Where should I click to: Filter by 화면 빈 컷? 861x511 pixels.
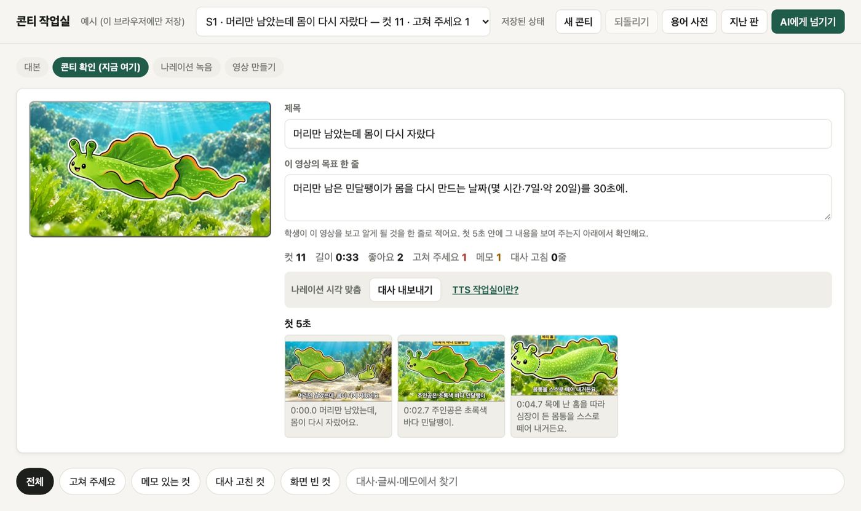tap(311, 481)
